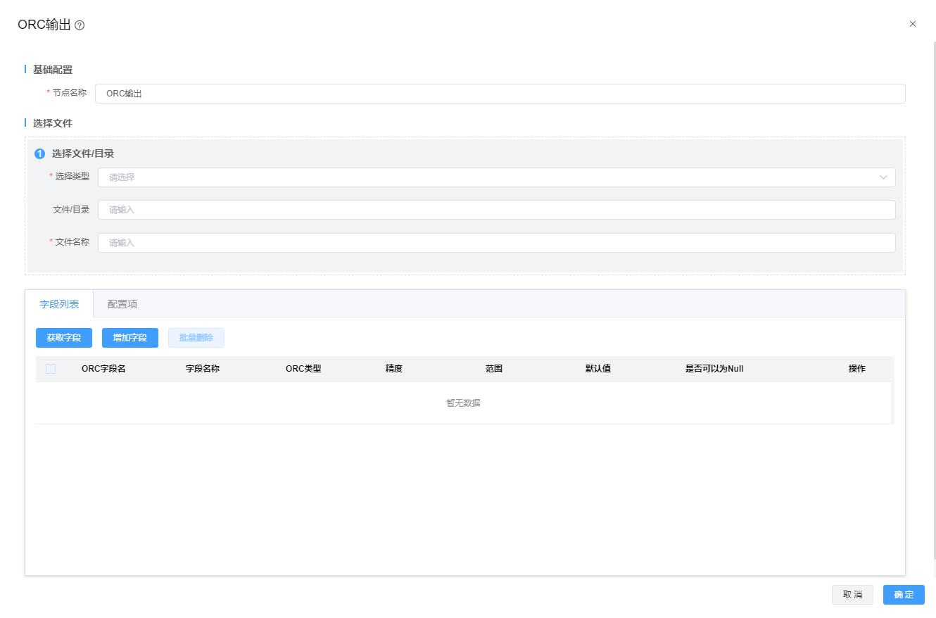Tick the select-all checkbox in table header

[x=51, y=369]
